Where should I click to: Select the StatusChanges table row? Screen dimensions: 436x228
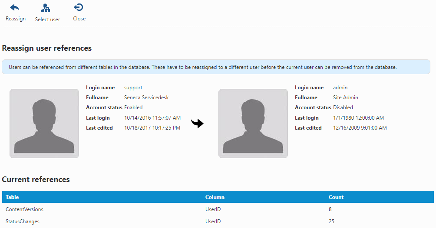218,221
